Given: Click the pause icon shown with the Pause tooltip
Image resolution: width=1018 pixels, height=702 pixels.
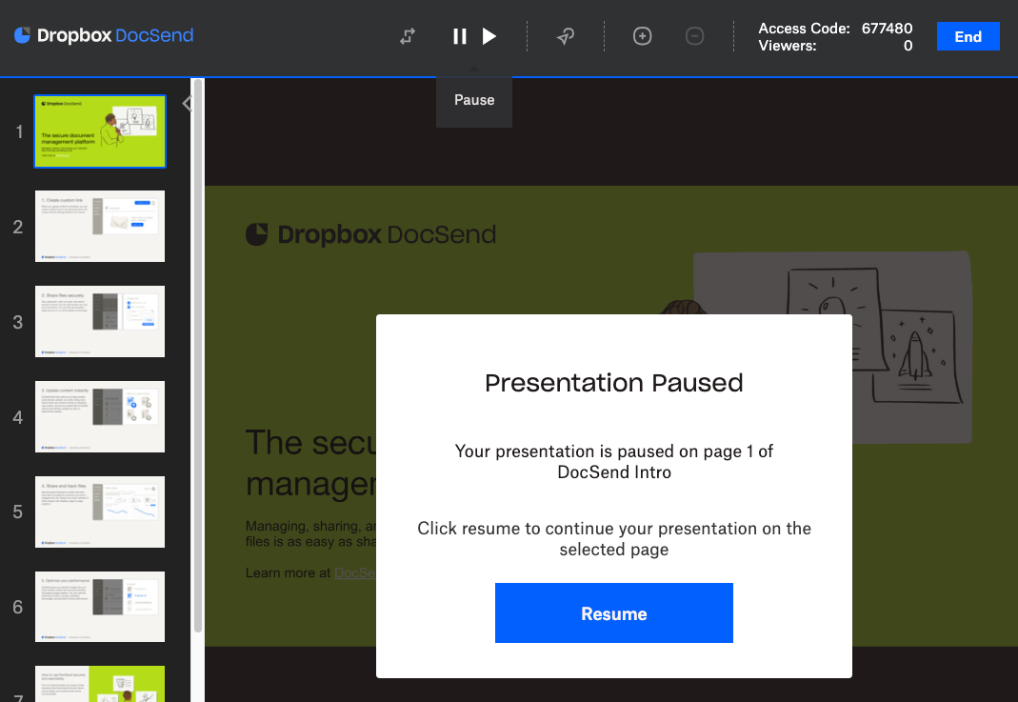Looking at the screenshot, I should tap(460, 35).
